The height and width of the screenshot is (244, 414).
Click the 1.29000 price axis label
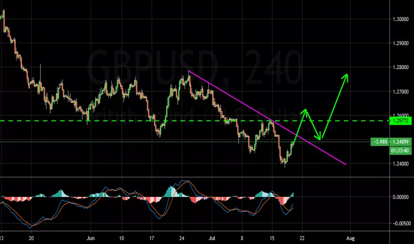tap(401, 43)
